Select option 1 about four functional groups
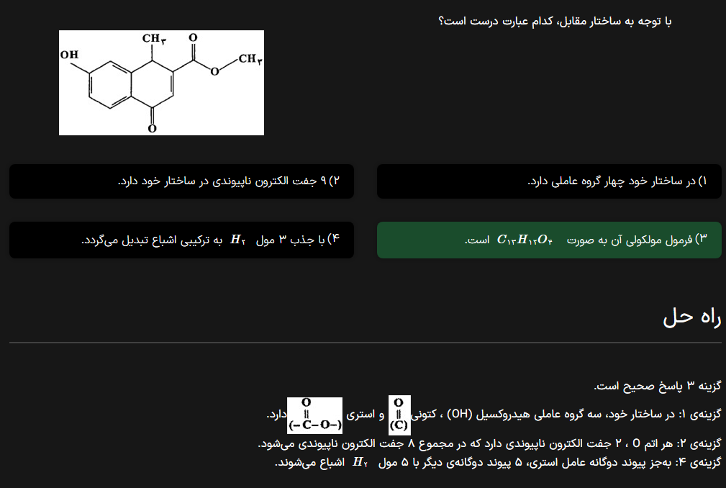 point(549,181)
